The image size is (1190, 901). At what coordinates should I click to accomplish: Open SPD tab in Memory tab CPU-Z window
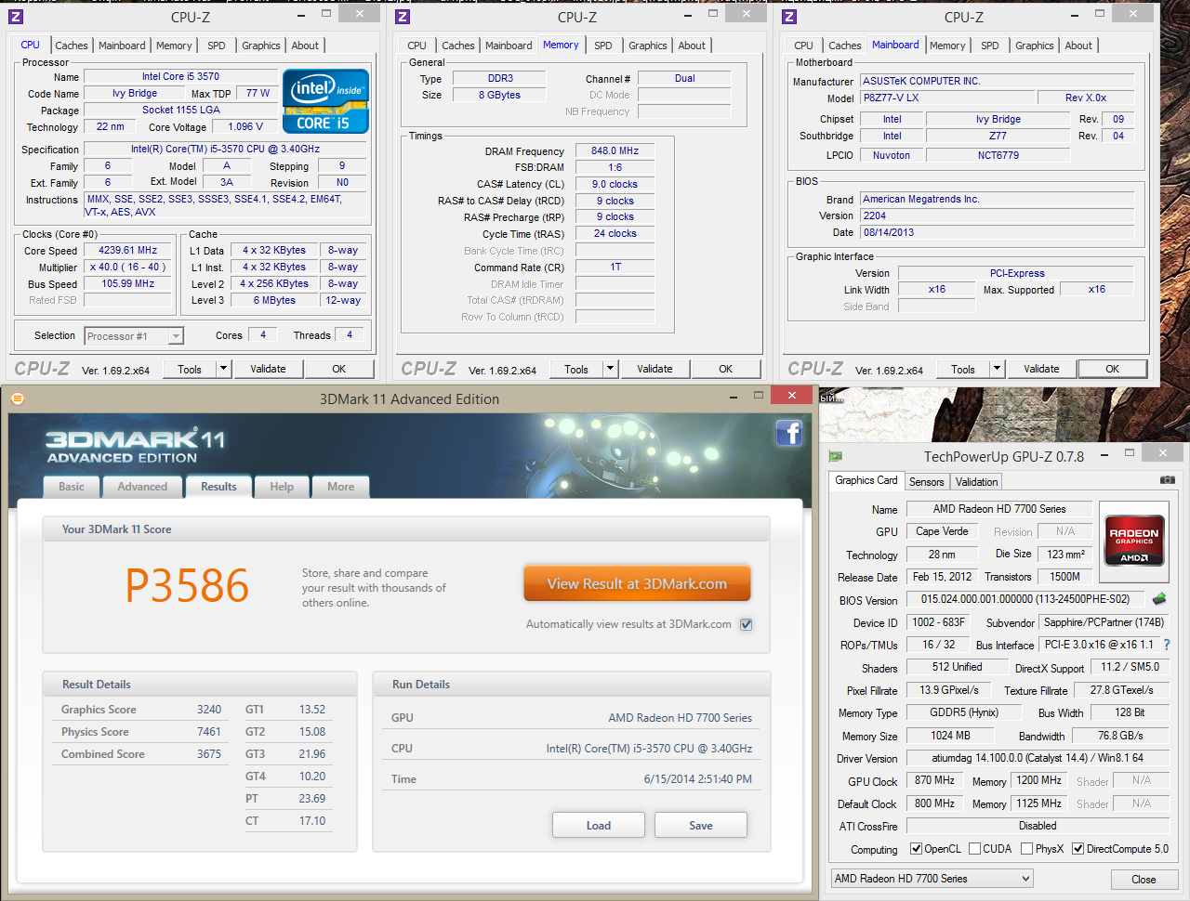(603, 46)
